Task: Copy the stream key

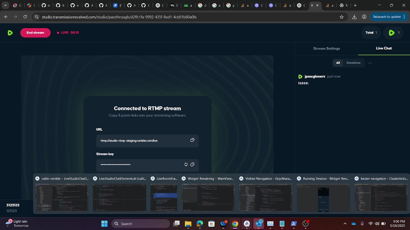Action: tap(192, 165)
